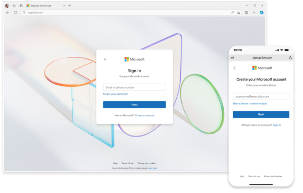Click the Sign in heading text
Viewport: 303px width, 193px height.
134,71
